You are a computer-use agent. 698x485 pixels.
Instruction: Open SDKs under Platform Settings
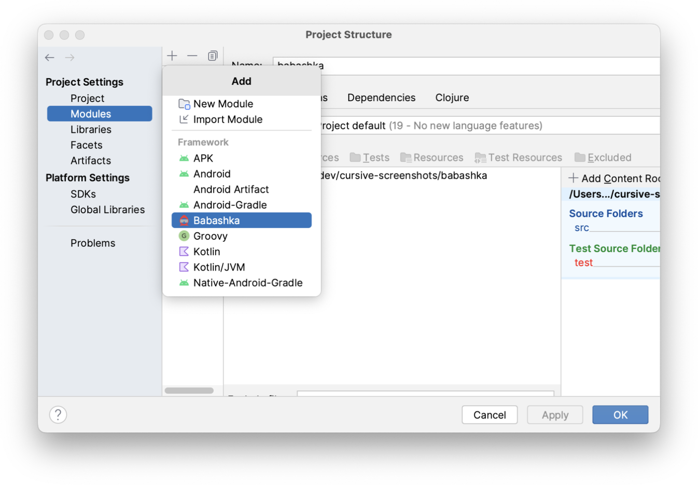(x=83, y=193)
